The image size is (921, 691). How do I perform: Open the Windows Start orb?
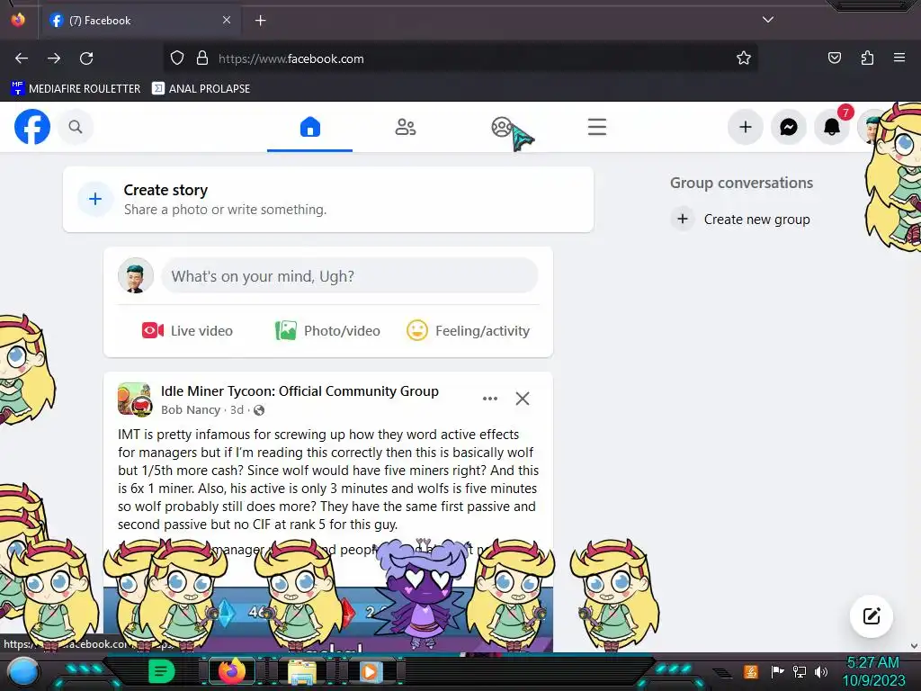pos(23,672)
